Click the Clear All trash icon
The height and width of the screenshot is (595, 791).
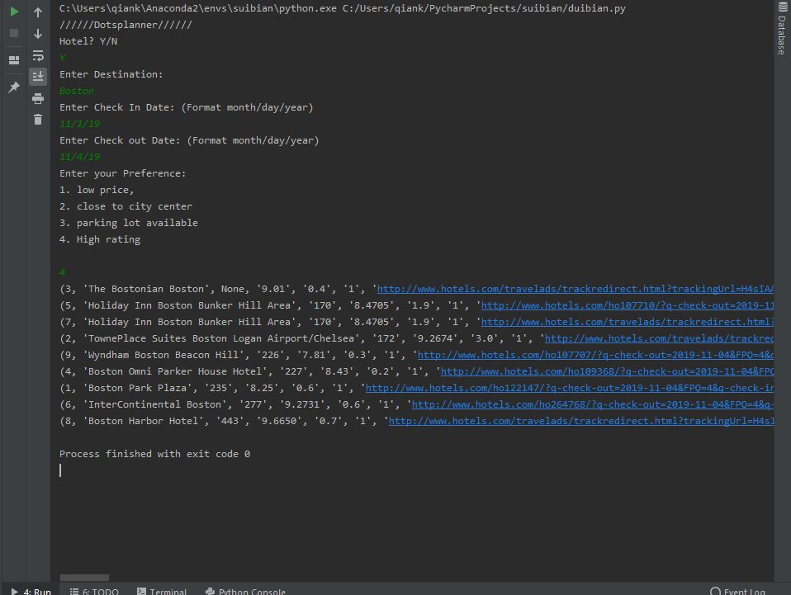click(38, 120)
